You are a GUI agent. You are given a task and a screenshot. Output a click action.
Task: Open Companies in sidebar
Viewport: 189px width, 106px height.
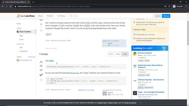(23, 51)
